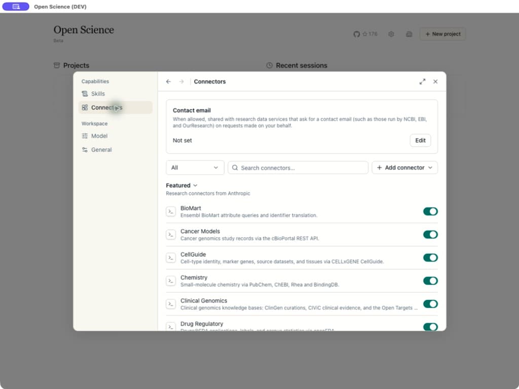This screenshot has height=389, width=519.
Task: Open the Model workspace settings
Action: 115,136
